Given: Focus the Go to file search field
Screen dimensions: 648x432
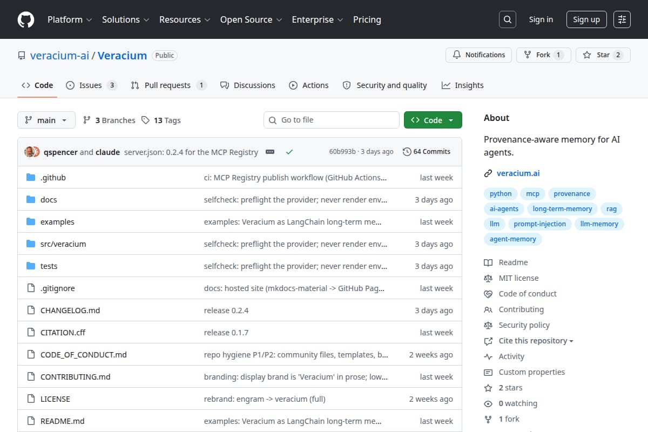Looking at the screenshot, I should pyautogui.click(x=331, y=120).
